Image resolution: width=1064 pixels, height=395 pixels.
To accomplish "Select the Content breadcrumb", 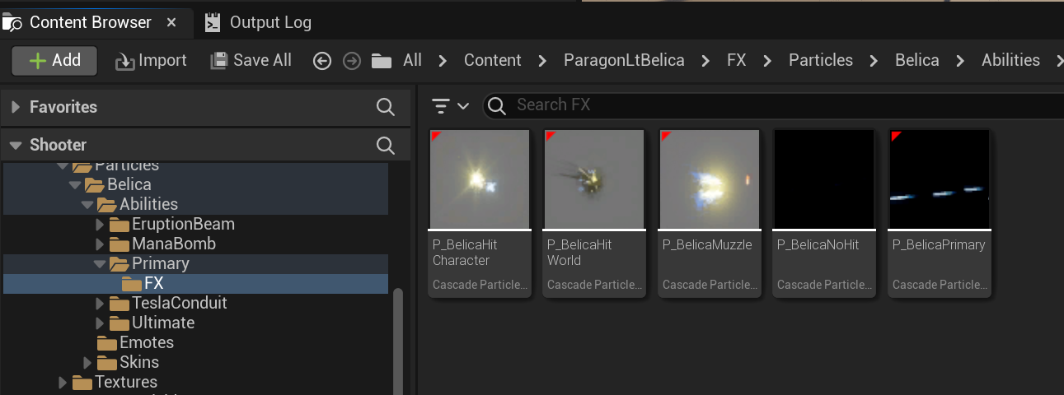I will tap(492, 60).
